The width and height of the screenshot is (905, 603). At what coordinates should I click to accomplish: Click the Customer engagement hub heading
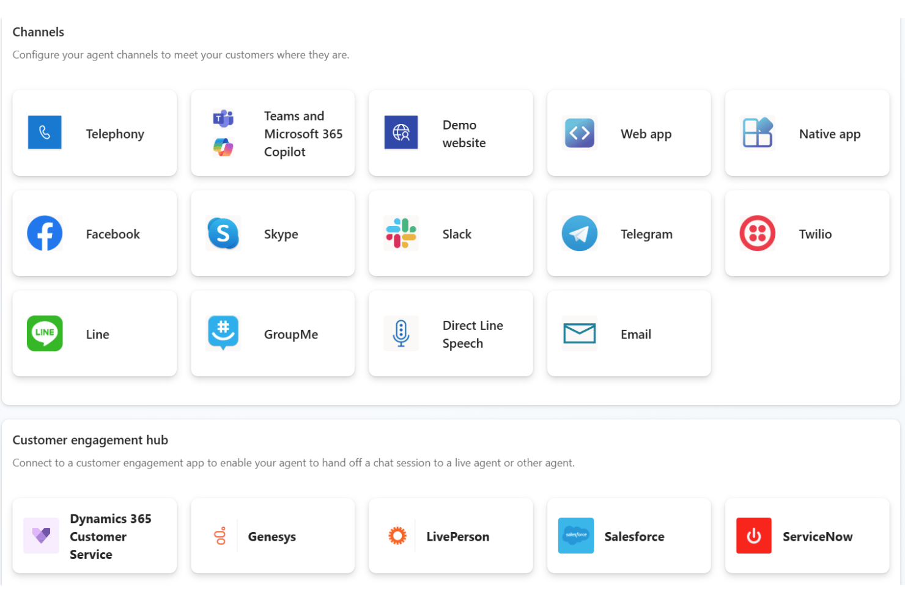click(x=90, y=440)
